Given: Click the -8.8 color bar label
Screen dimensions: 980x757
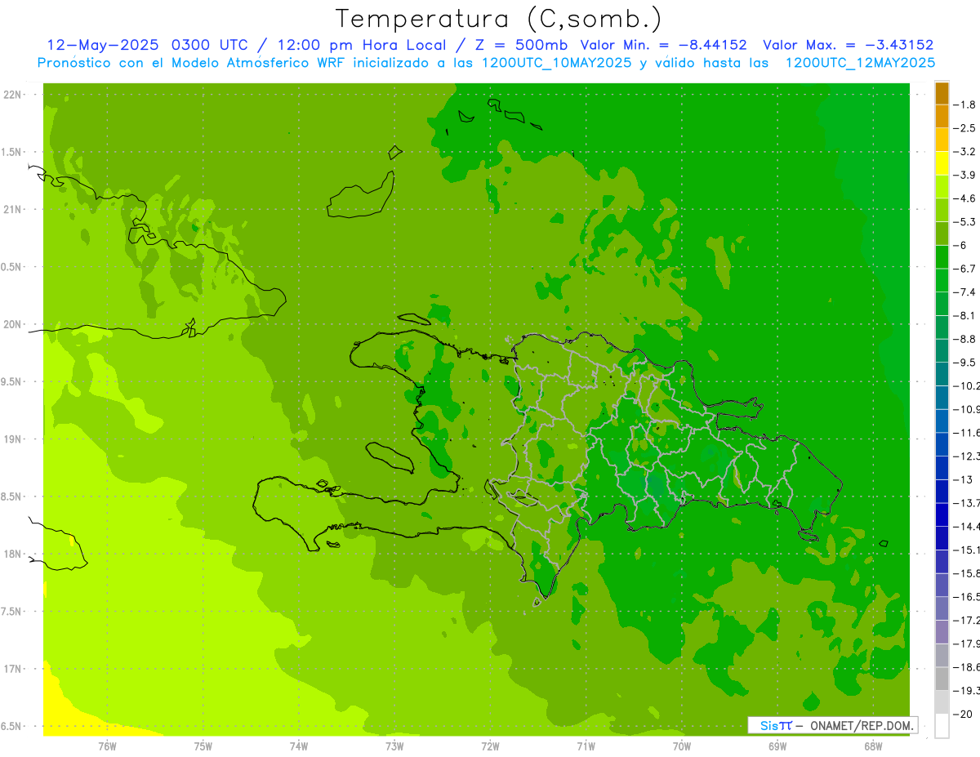Looking at the screenshot, I should pos(966,339).
